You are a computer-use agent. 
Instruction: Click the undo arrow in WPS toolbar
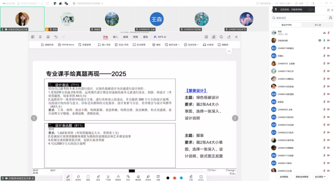point(56,37)
